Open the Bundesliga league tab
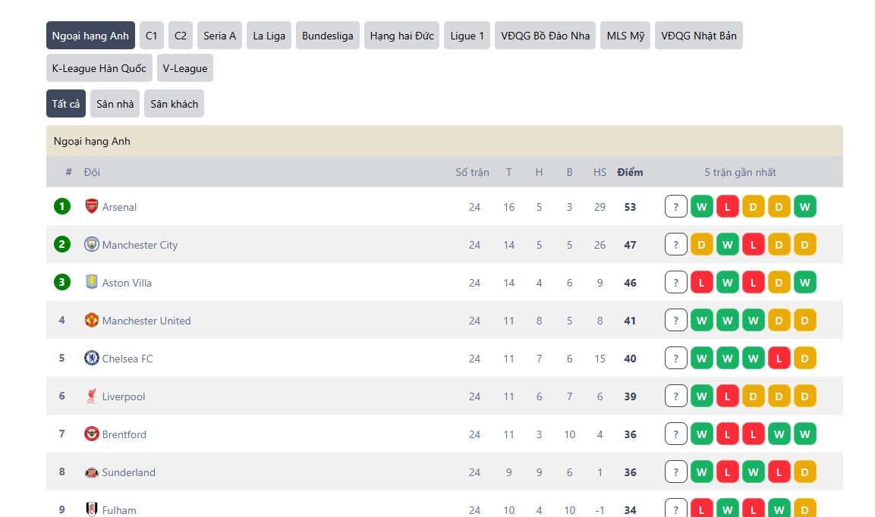 pyautogui.click(x=327, y=36)
